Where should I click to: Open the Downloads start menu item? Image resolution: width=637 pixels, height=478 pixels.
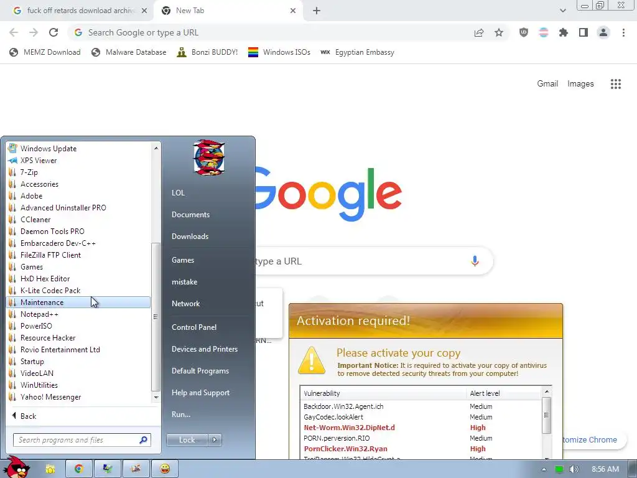click(190, 237)
